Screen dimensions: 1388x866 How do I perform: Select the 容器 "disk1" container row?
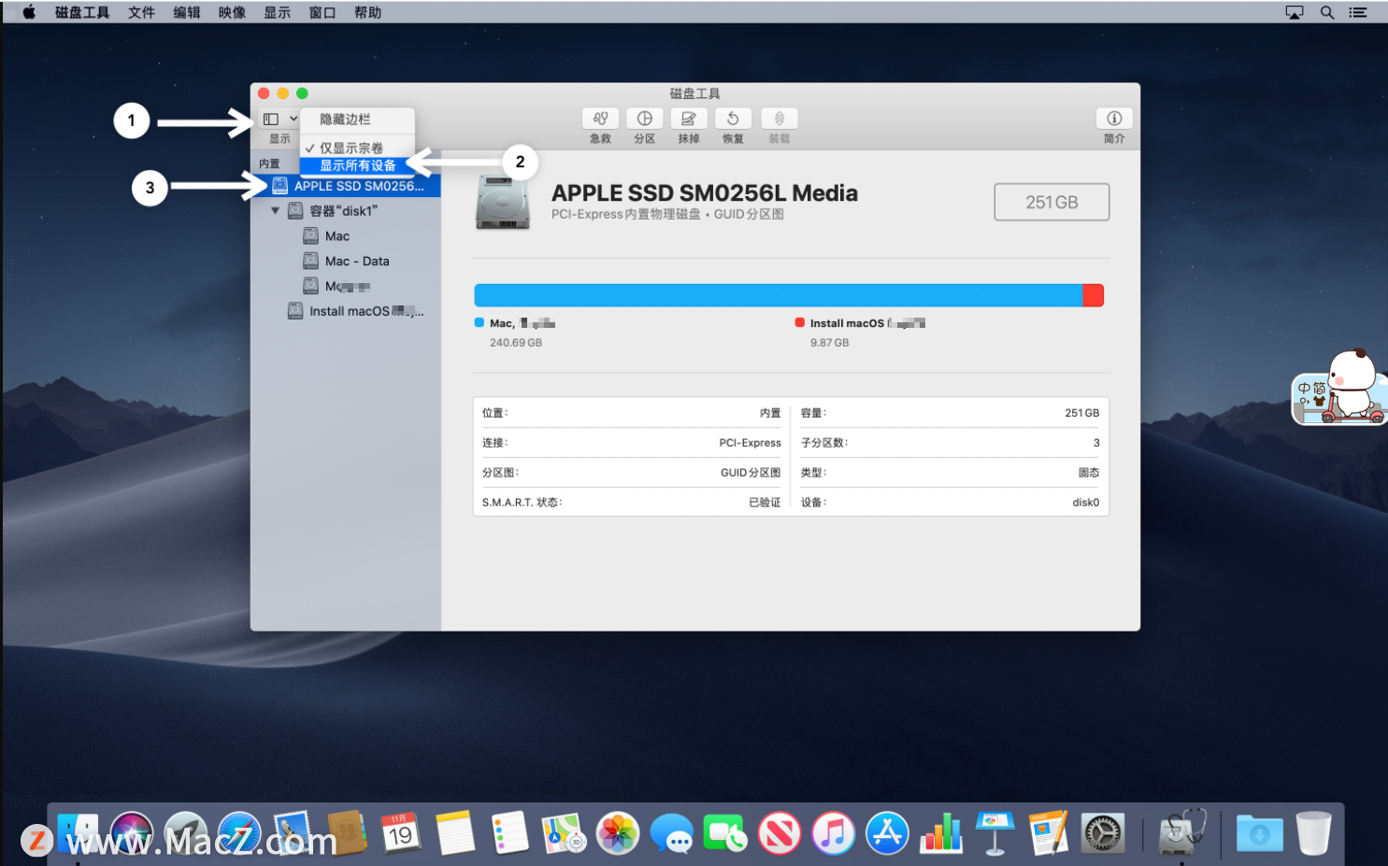click(x=346, y=211)
